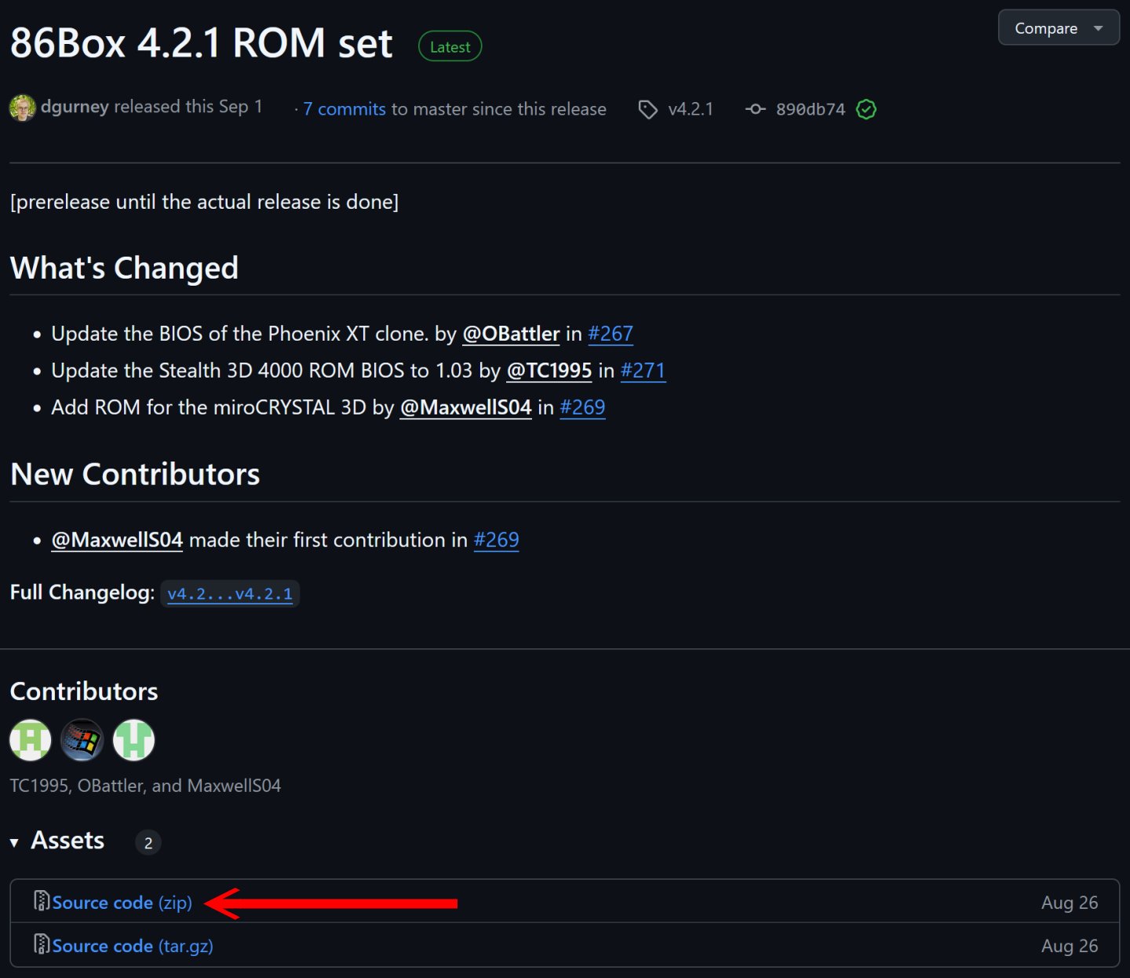Open @OBattler's profile
This screenshot has width=1130, height=978.
(x=511, y=334)
